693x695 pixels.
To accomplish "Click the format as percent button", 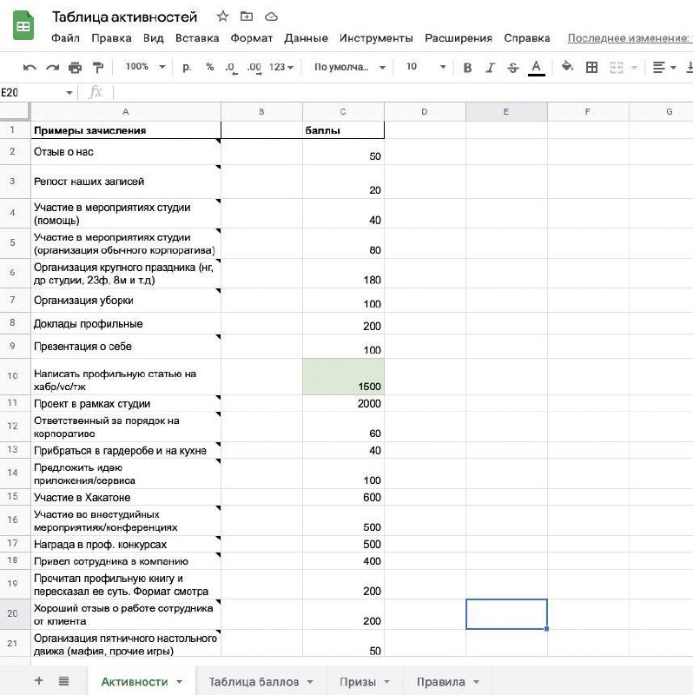I will 209,67.
